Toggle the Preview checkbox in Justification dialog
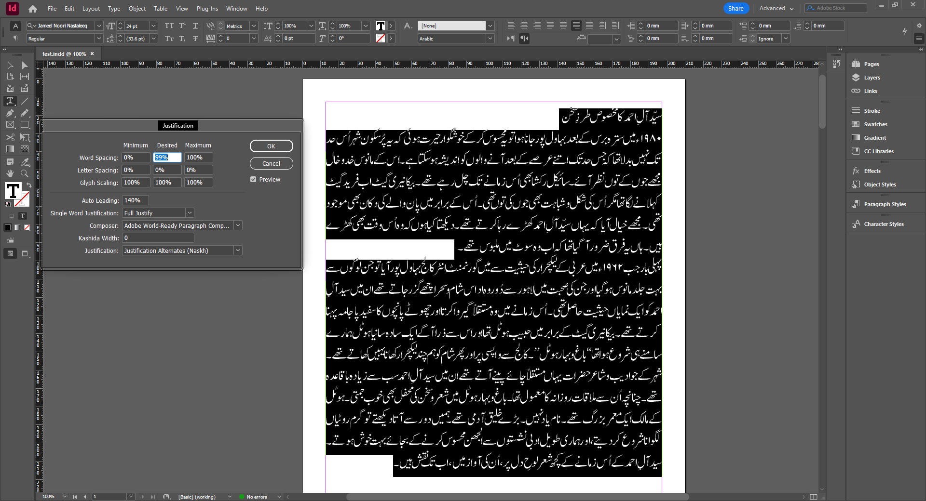This screenshot has width=926, height=501. pyautogui.click(x=253, y=179)
